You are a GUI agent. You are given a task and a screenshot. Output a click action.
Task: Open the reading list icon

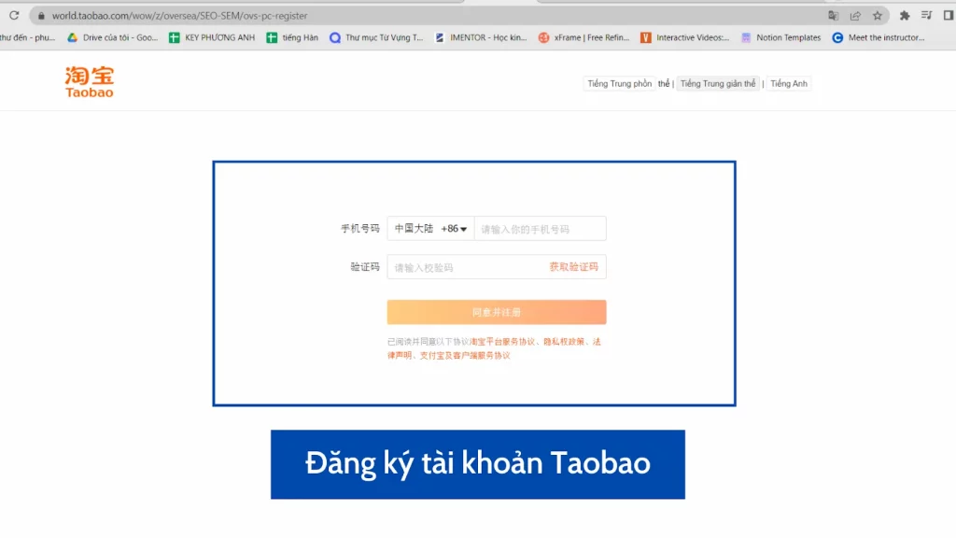(927, 16)
